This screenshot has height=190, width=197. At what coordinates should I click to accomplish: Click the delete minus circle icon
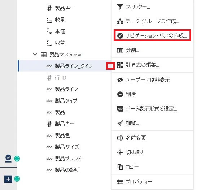(x=120, y=94)
